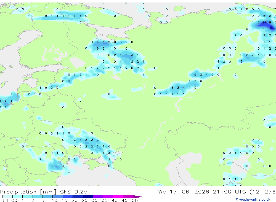Click the legend scale label '0.1'

tap(5, 200)
